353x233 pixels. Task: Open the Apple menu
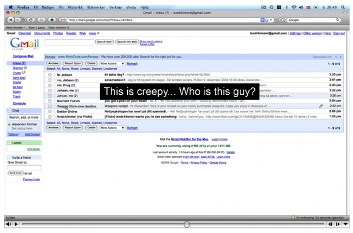(x=11, y=7)
